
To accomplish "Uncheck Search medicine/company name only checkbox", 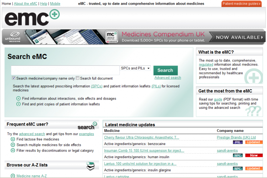I will (x=14, y=78).
